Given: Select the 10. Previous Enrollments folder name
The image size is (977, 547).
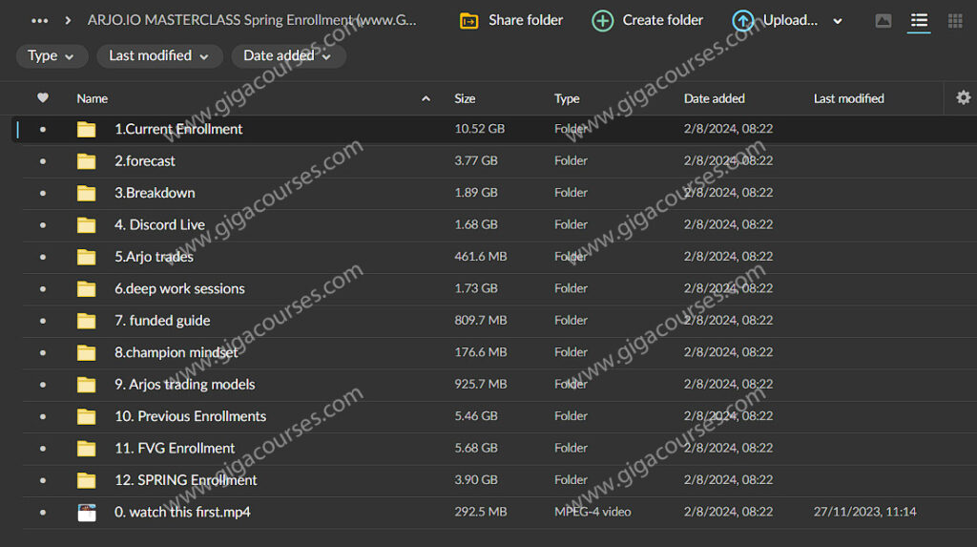Looking at the screenshot, I should point(190,416).
